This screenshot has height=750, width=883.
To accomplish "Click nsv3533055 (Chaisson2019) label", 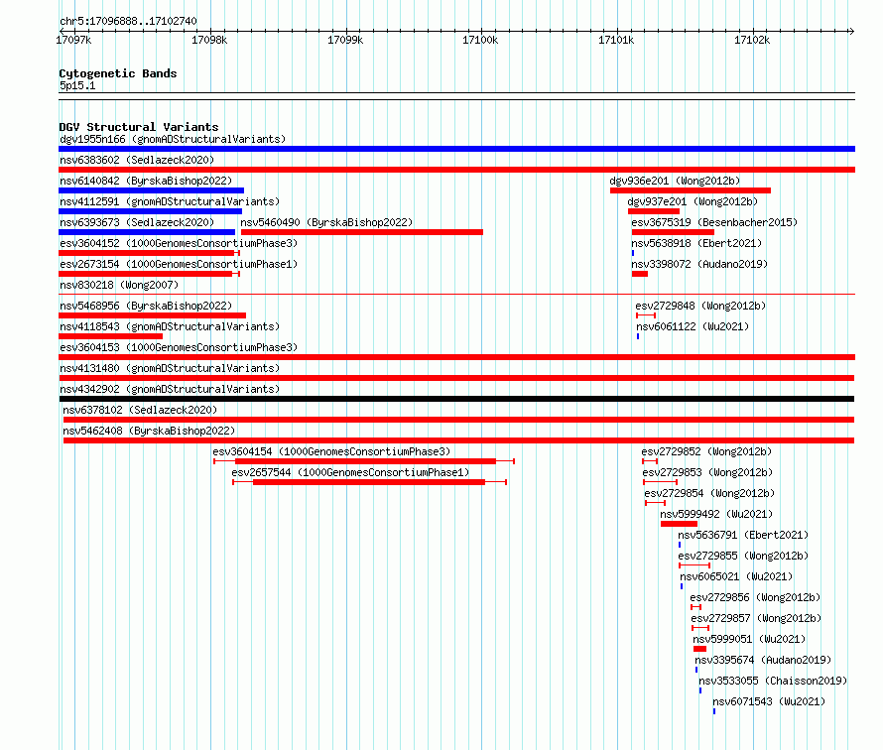I will tap(773, 681).
